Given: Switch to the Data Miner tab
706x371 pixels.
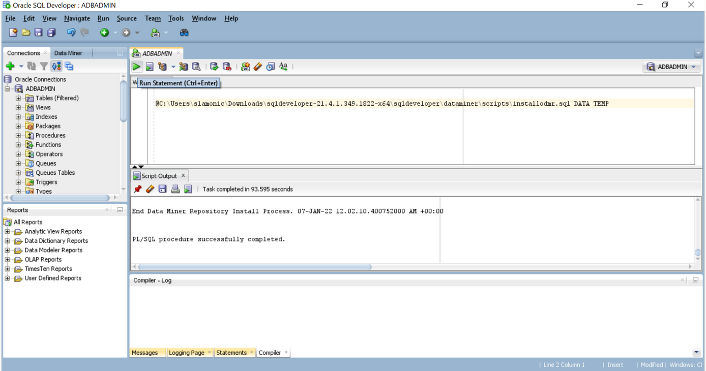Looking at the screenshot, I should (x=68, y=52).
